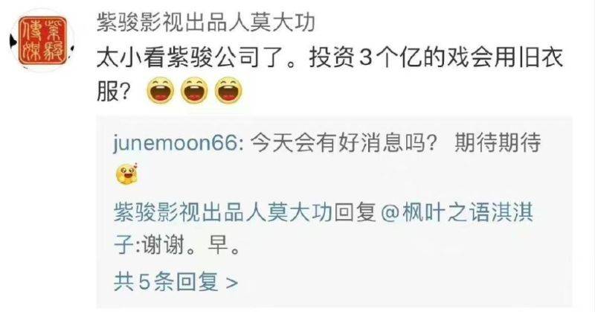This screenshot has height=312, width=595.
Task: Open the red seal avatar profile
Action: pos(42,40)
